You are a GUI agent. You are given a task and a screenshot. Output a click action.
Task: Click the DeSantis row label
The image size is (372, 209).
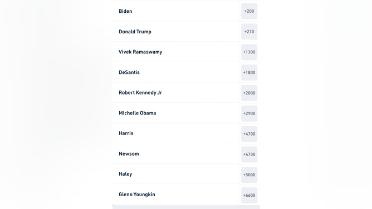(129, 72)
